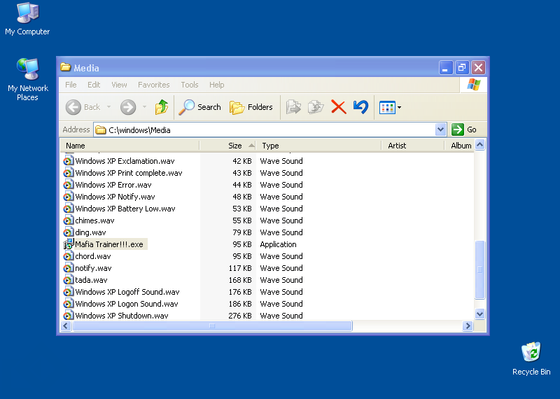Open the Help menu

point(217,85)
